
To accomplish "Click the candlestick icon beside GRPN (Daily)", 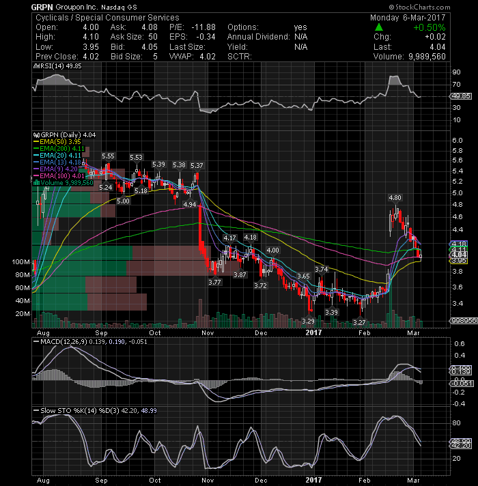I will (36, 135).
